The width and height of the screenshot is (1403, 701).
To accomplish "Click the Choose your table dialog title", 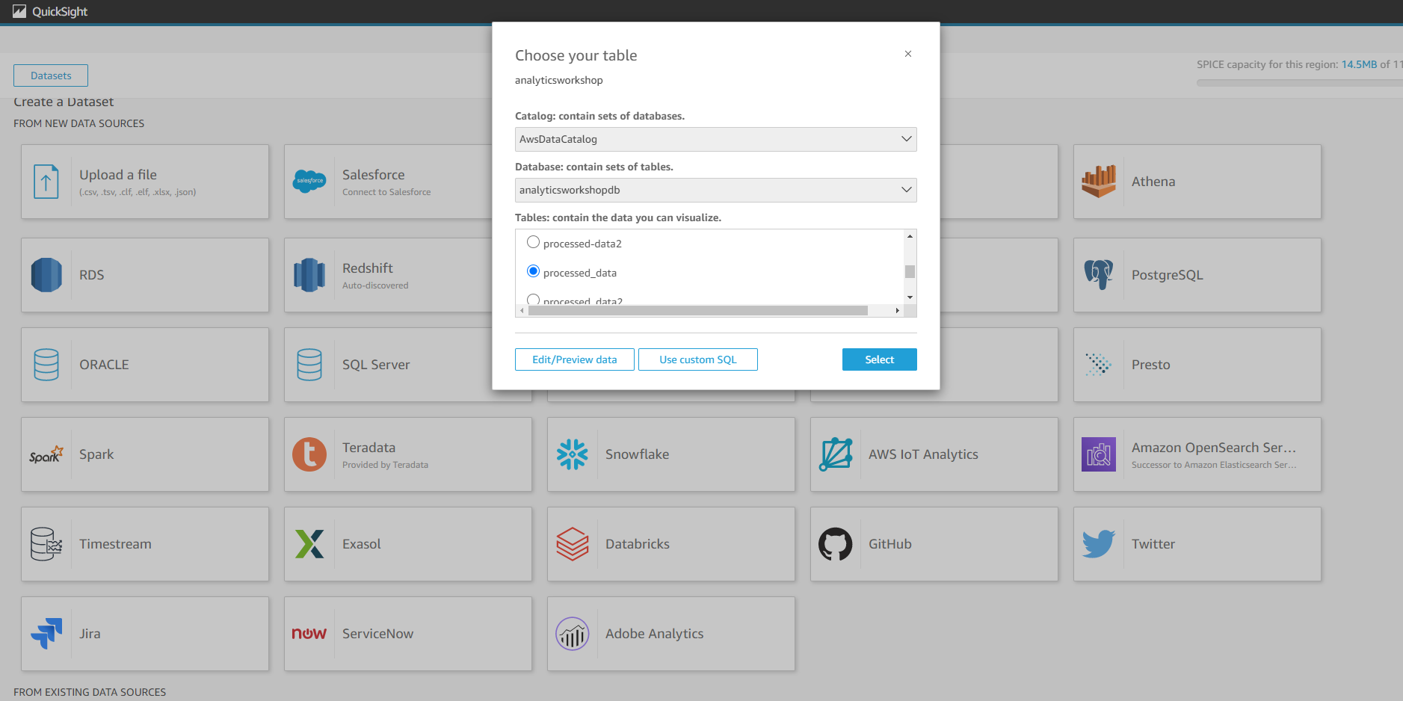I will pos(576,55).
